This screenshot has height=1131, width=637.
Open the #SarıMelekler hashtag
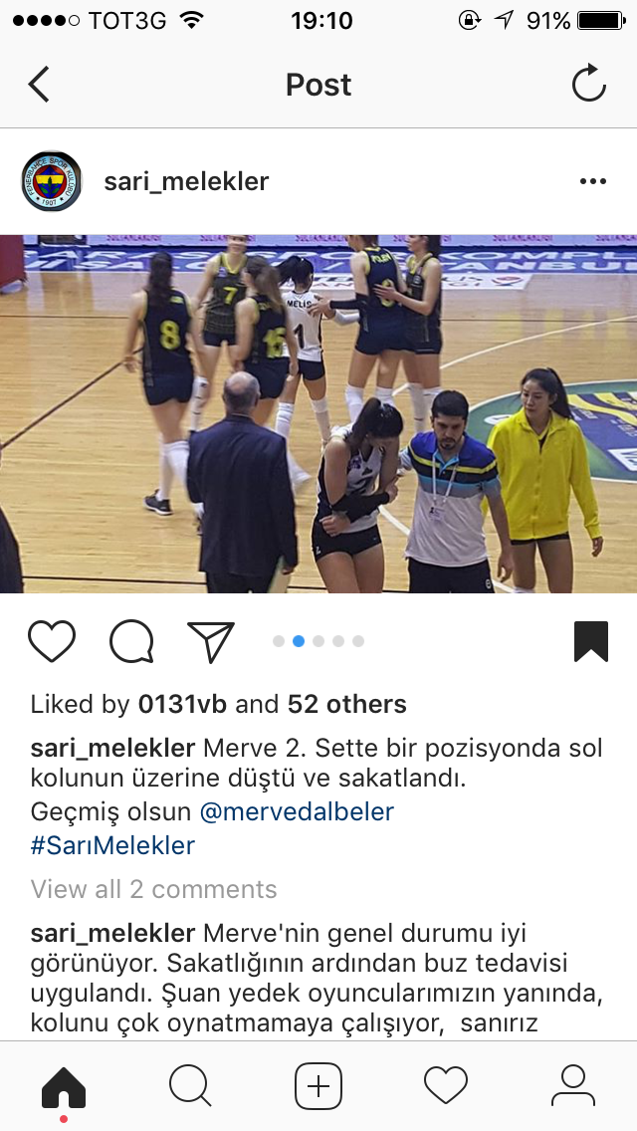(112, 845)
